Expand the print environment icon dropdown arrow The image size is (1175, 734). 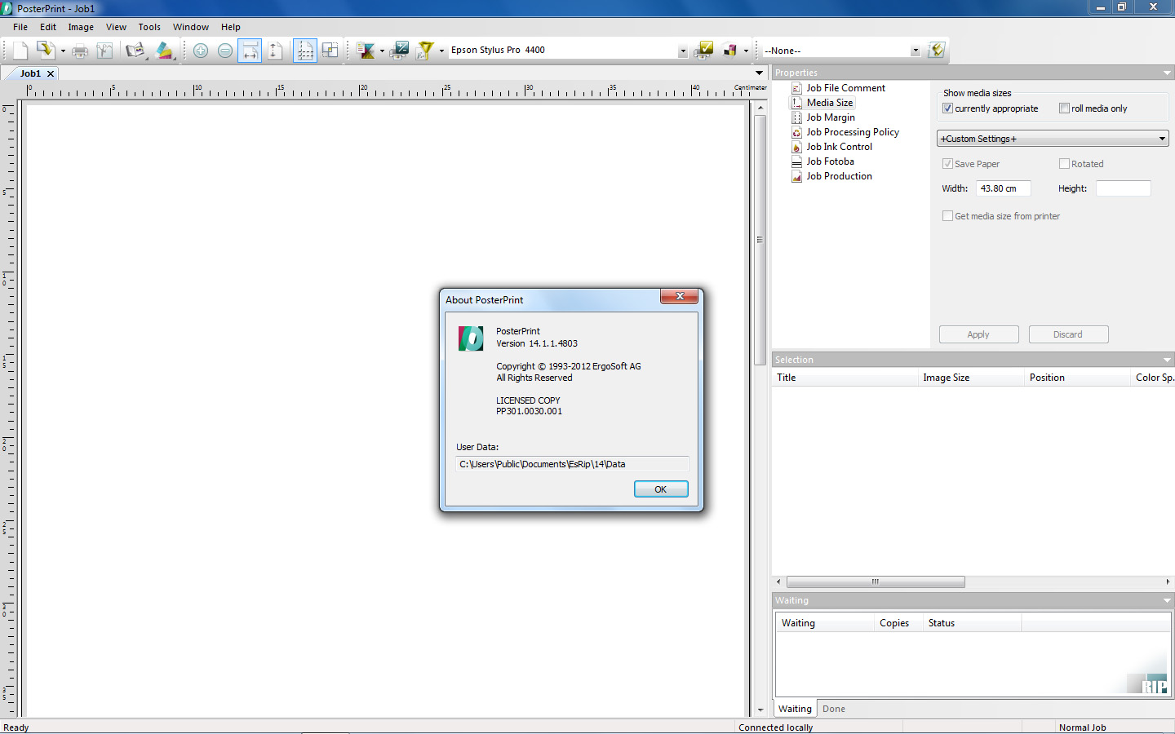coord(382,51)
